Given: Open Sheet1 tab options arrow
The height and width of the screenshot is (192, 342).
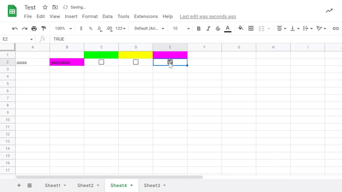Looking at the screenshot, I should [x=65, y=185].
